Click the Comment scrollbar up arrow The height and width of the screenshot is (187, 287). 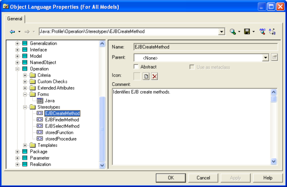click(x=274, y=92)
